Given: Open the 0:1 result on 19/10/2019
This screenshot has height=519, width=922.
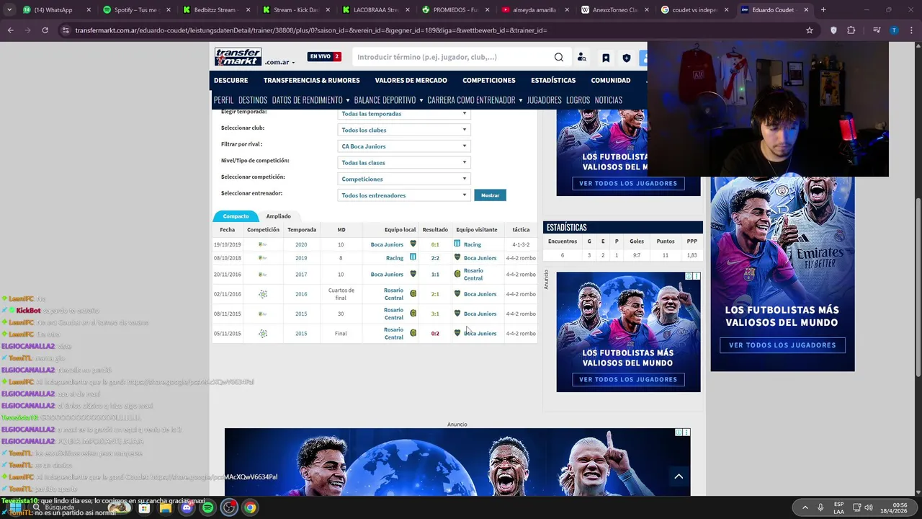Looking at the screenshot, I should tap(435, 244).
